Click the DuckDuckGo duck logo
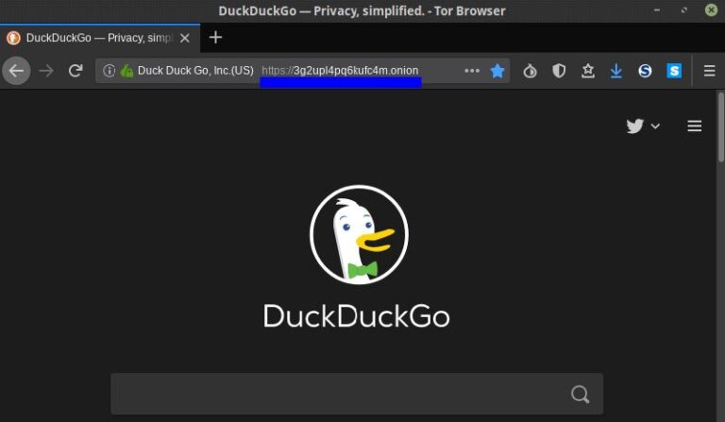Viewport: 725px width, 422px height. (359, 234)
